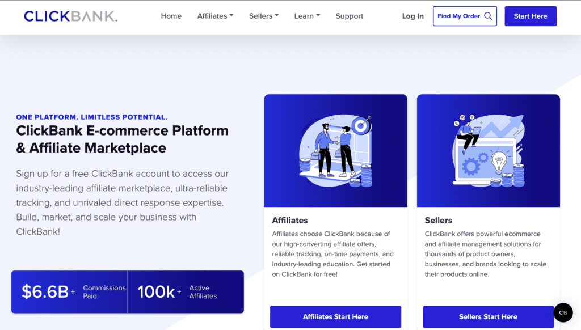Viewport: 581px width, 330px height.
Task: Click the Affiliates card heading
Action: pos(290,221)
